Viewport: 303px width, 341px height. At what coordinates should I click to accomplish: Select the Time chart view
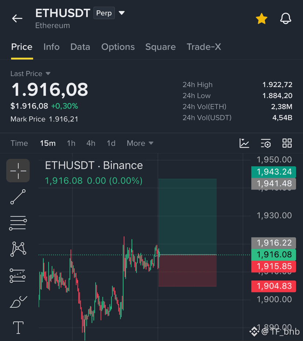point(19,143)
